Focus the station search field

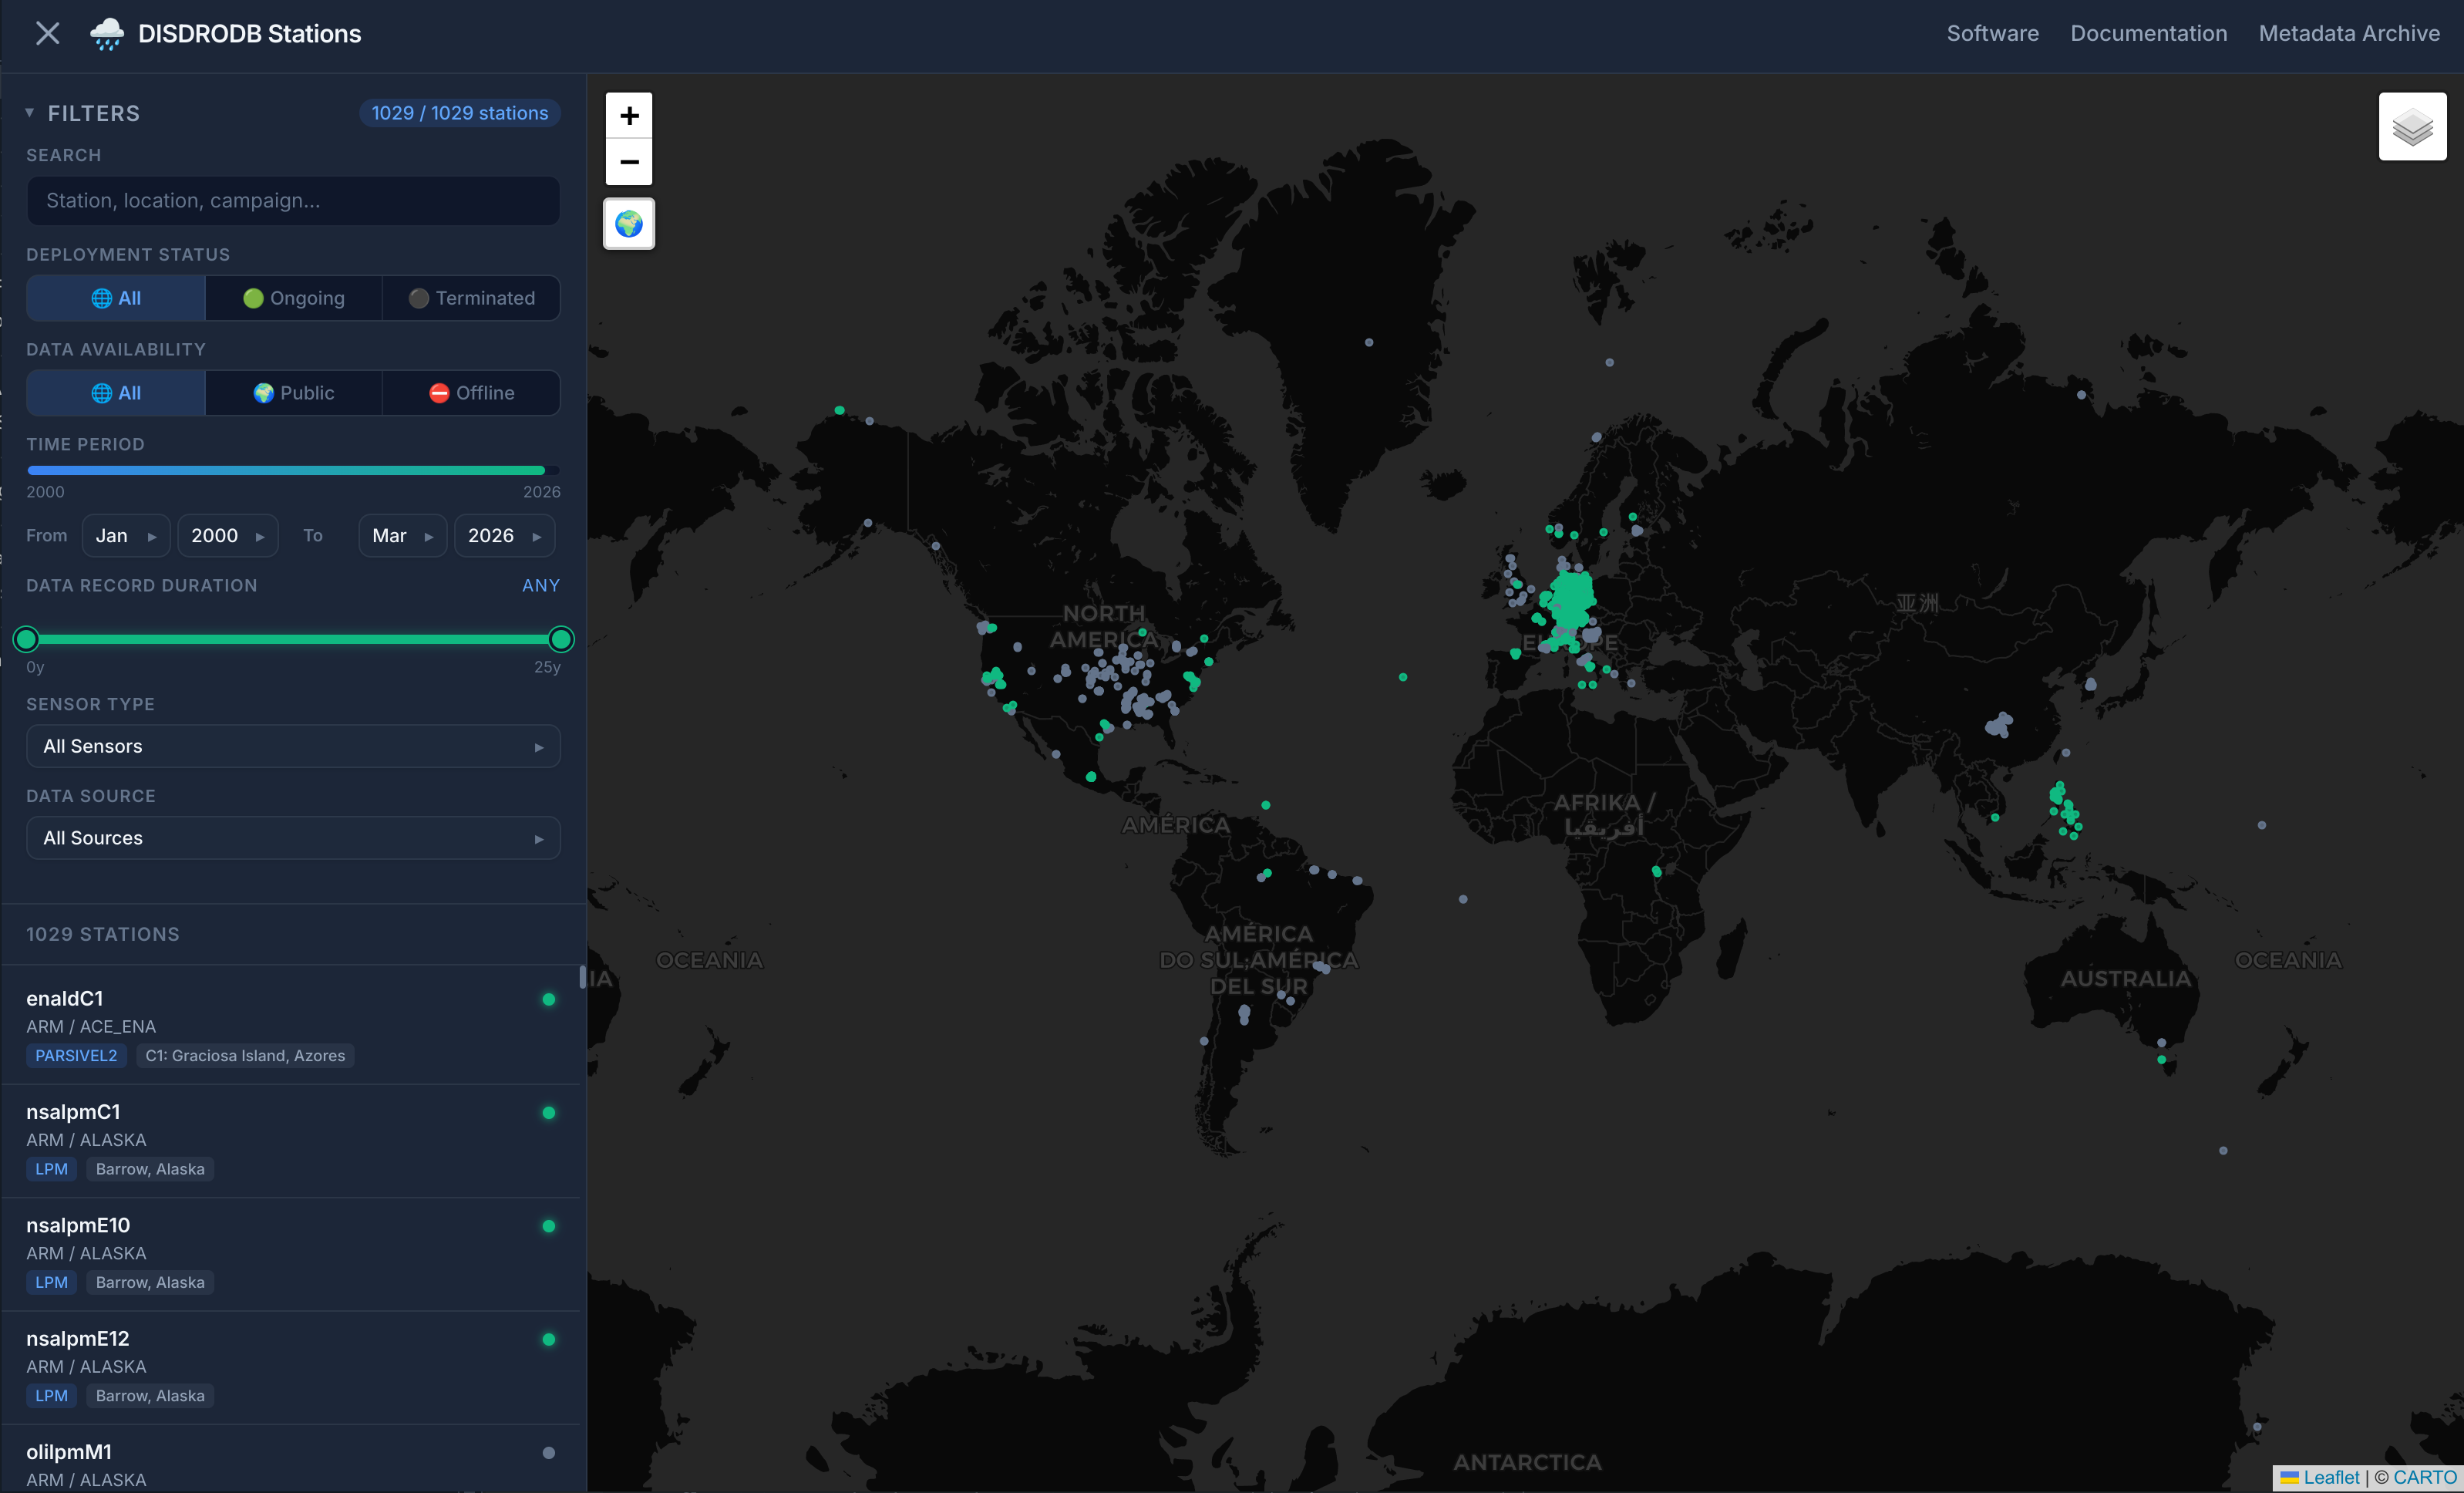click(293, 200)
